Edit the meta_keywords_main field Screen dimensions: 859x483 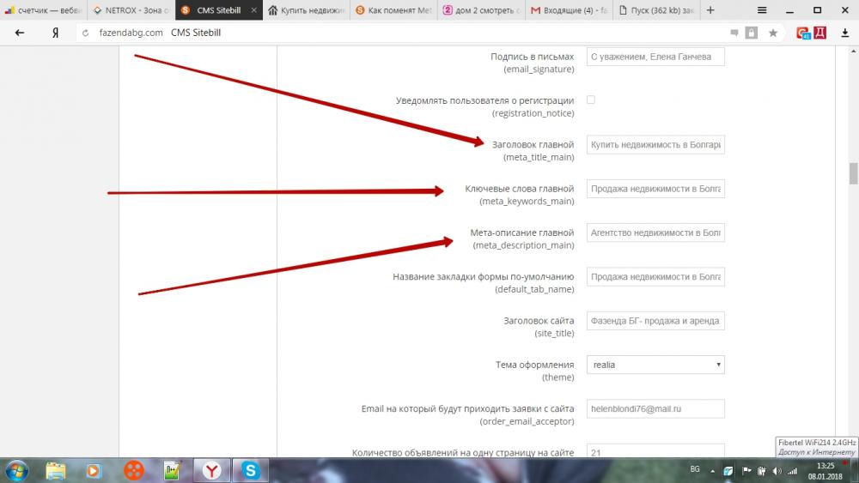coord(655,189)
